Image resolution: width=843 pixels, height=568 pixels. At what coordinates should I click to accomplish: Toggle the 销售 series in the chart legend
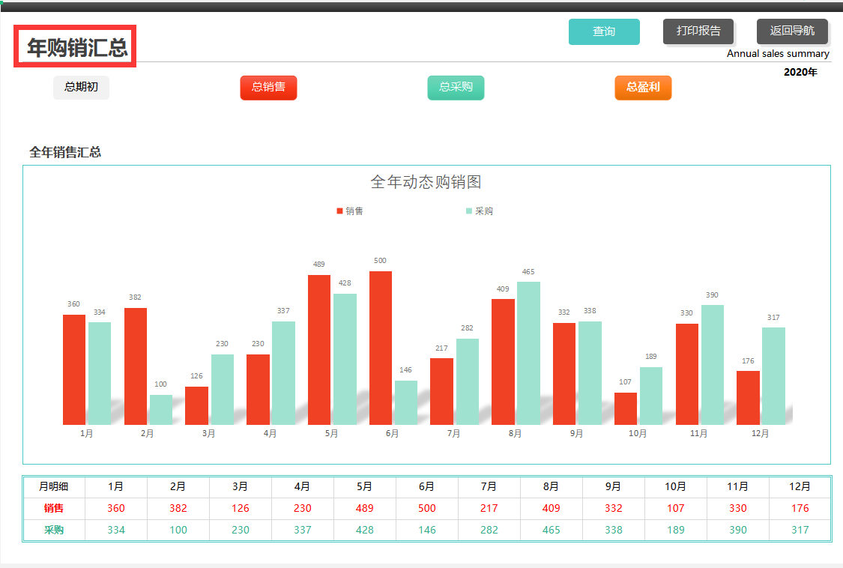coord(349,211)
